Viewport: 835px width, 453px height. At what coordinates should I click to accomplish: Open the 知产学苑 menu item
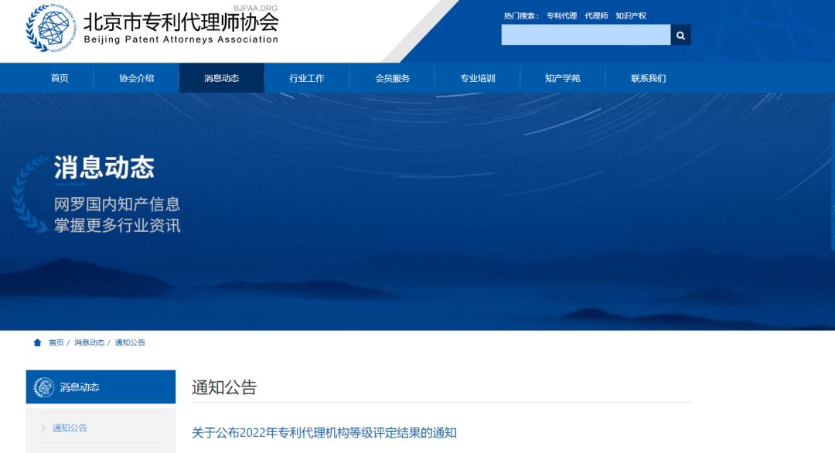(562, 77)
